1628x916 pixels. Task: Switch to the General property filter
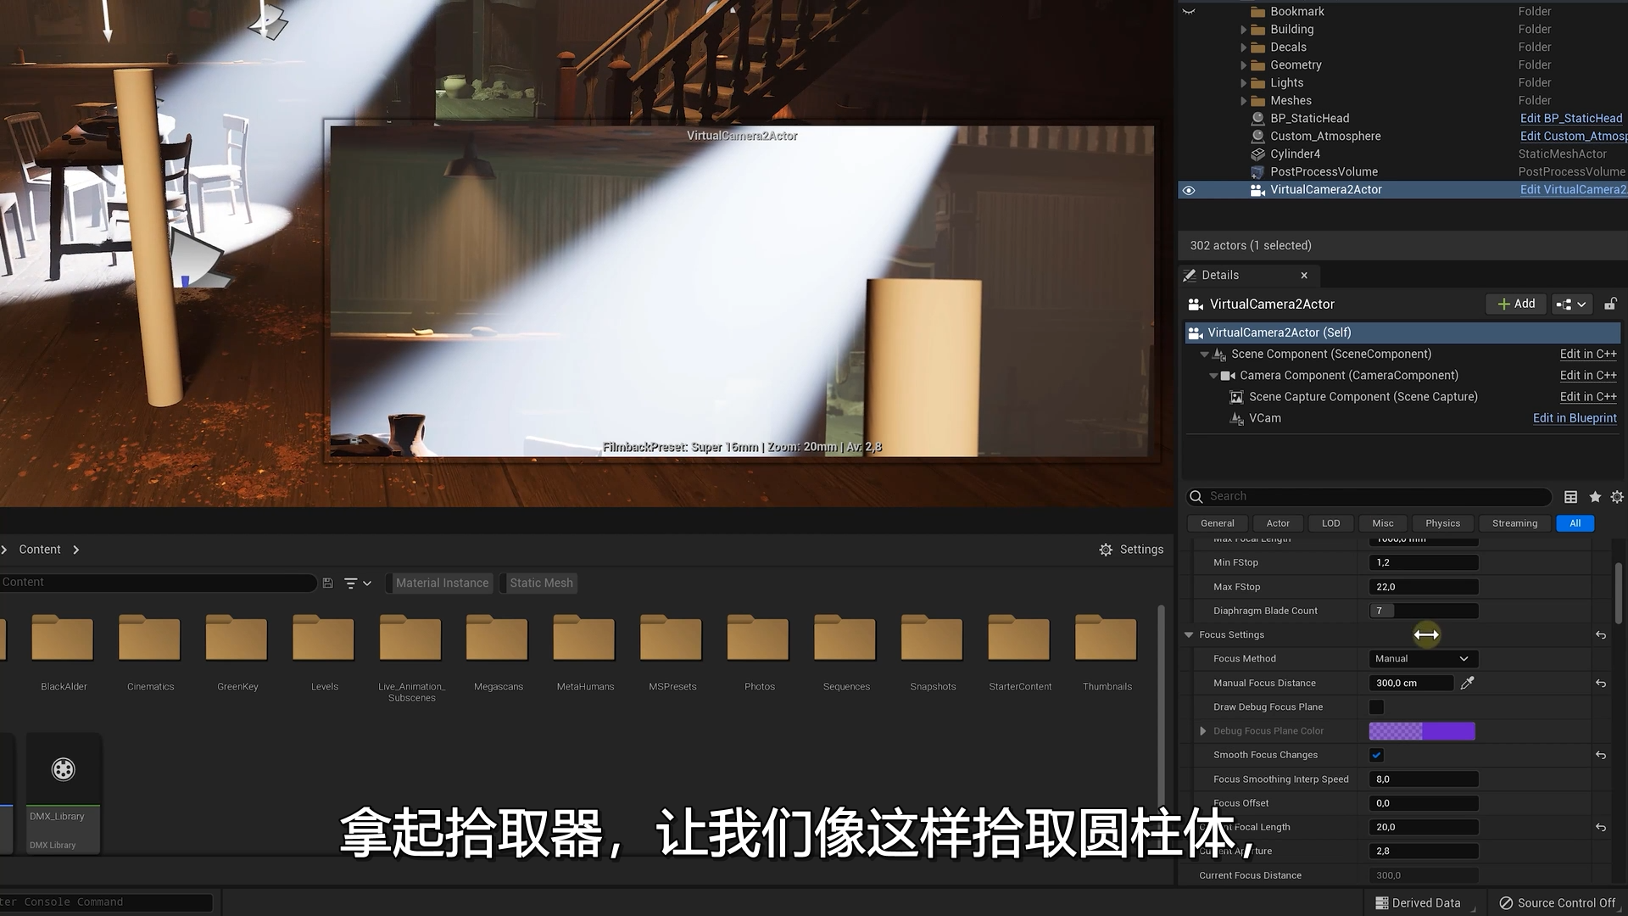[1217, 523]
